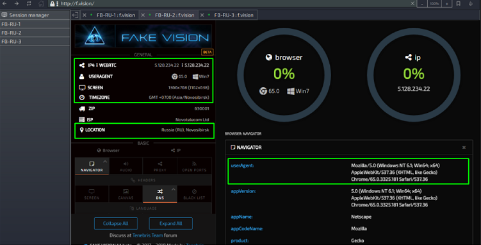
Task: Close the FB-RU-1 tab
Action: coord(85,15)
